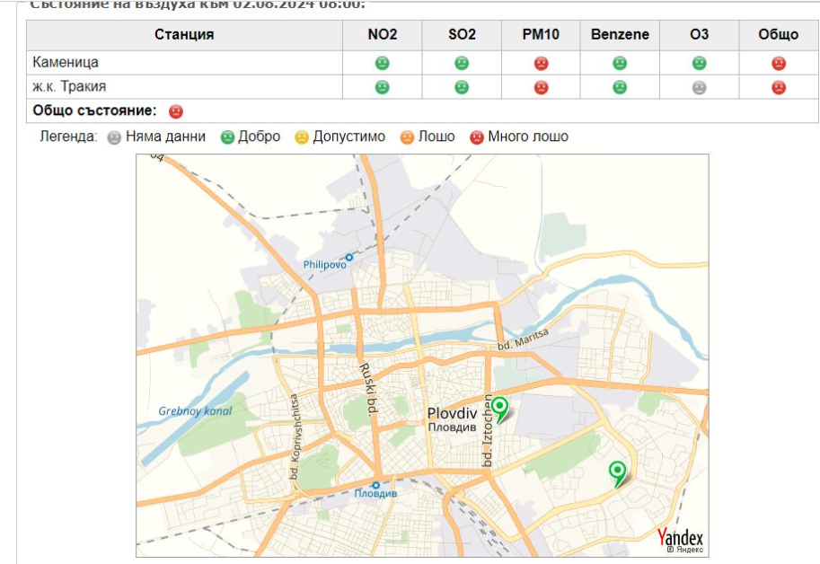Open the Yandex logo link on map
820x564 pixels.
[x=681, y=538]
